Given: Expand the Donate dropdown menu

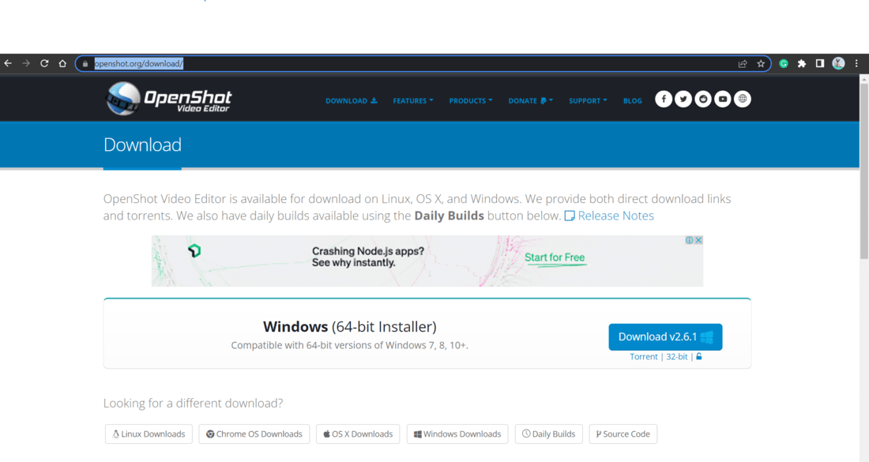Looking at the screenshot, I should pos(530,101).
